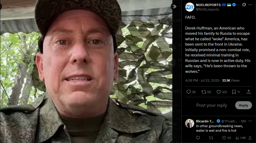Bookmark the post showing 11 bookmarks

[236, 92]
